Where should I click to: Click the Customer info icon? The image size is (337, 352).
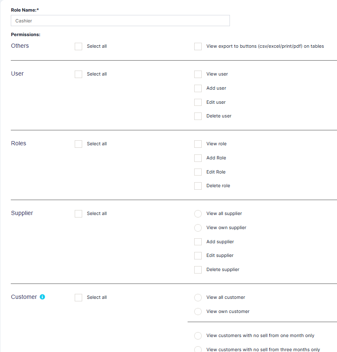coord(42,297)
